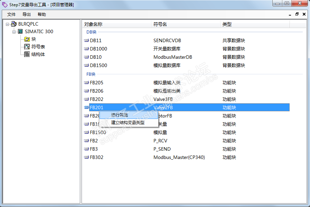Click the FB302 block icon
Viewport: 310px width, 207px height.
pos(86,157)
